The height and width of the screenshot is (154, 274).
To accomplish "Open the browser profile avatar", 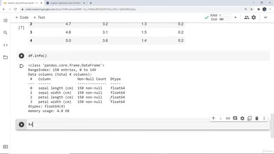I will (265, 9).
